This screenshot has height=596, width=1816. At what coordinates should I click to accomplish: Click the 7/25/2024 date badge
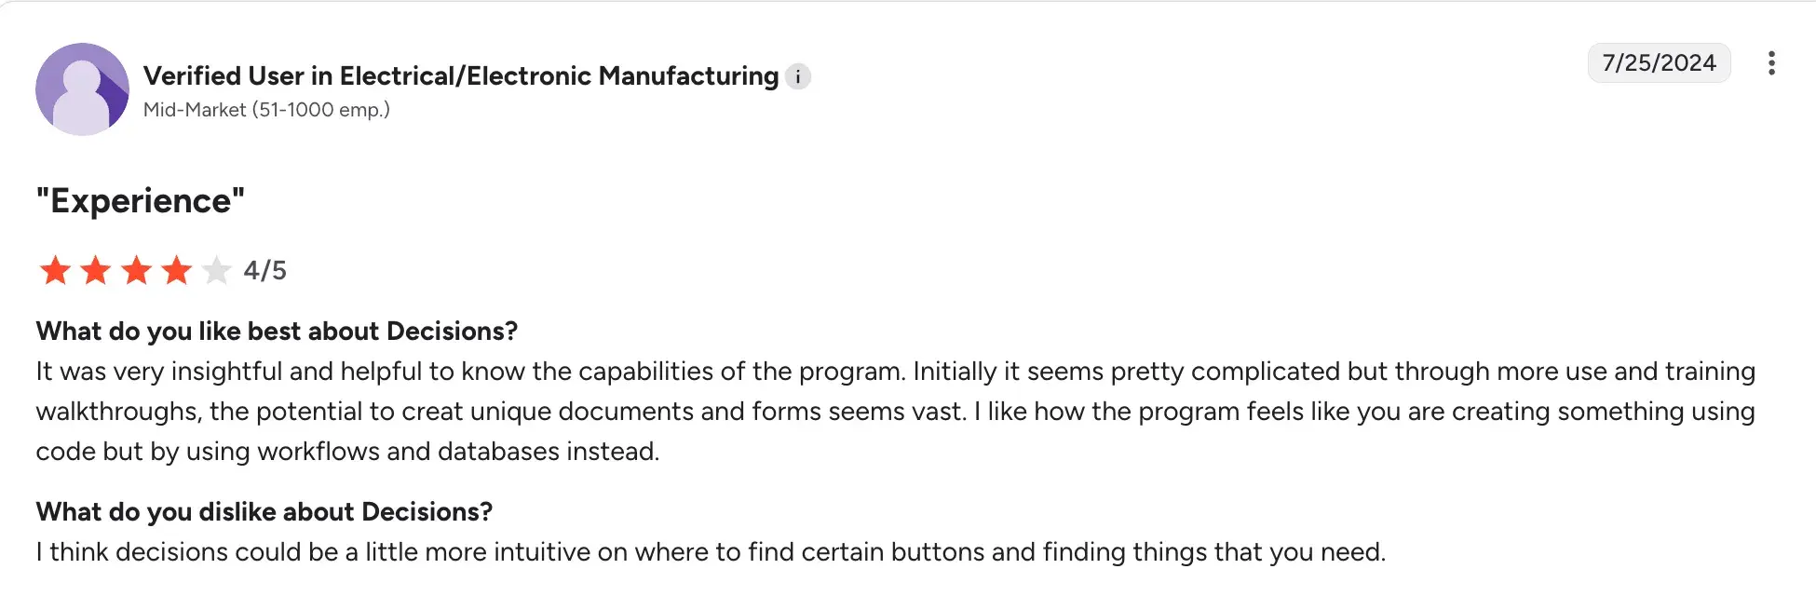tap(1659, 63)
